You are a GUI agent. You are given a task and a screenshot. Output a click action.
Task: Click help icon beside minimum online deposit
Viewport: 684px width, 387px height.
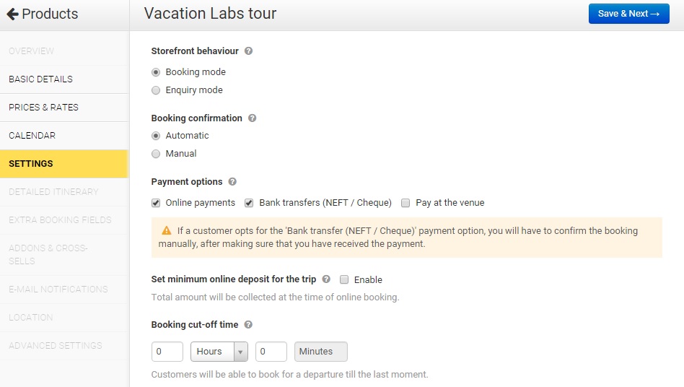click(x=326, y=279)
